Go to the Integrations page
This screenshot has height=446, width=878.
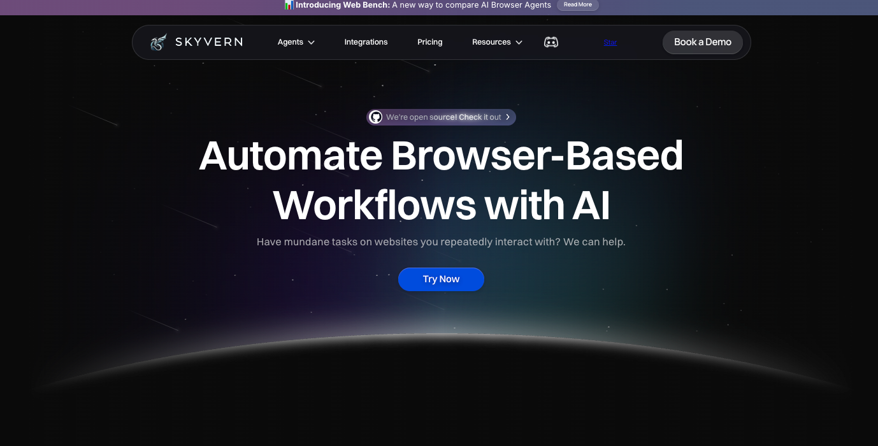[366, 42]
